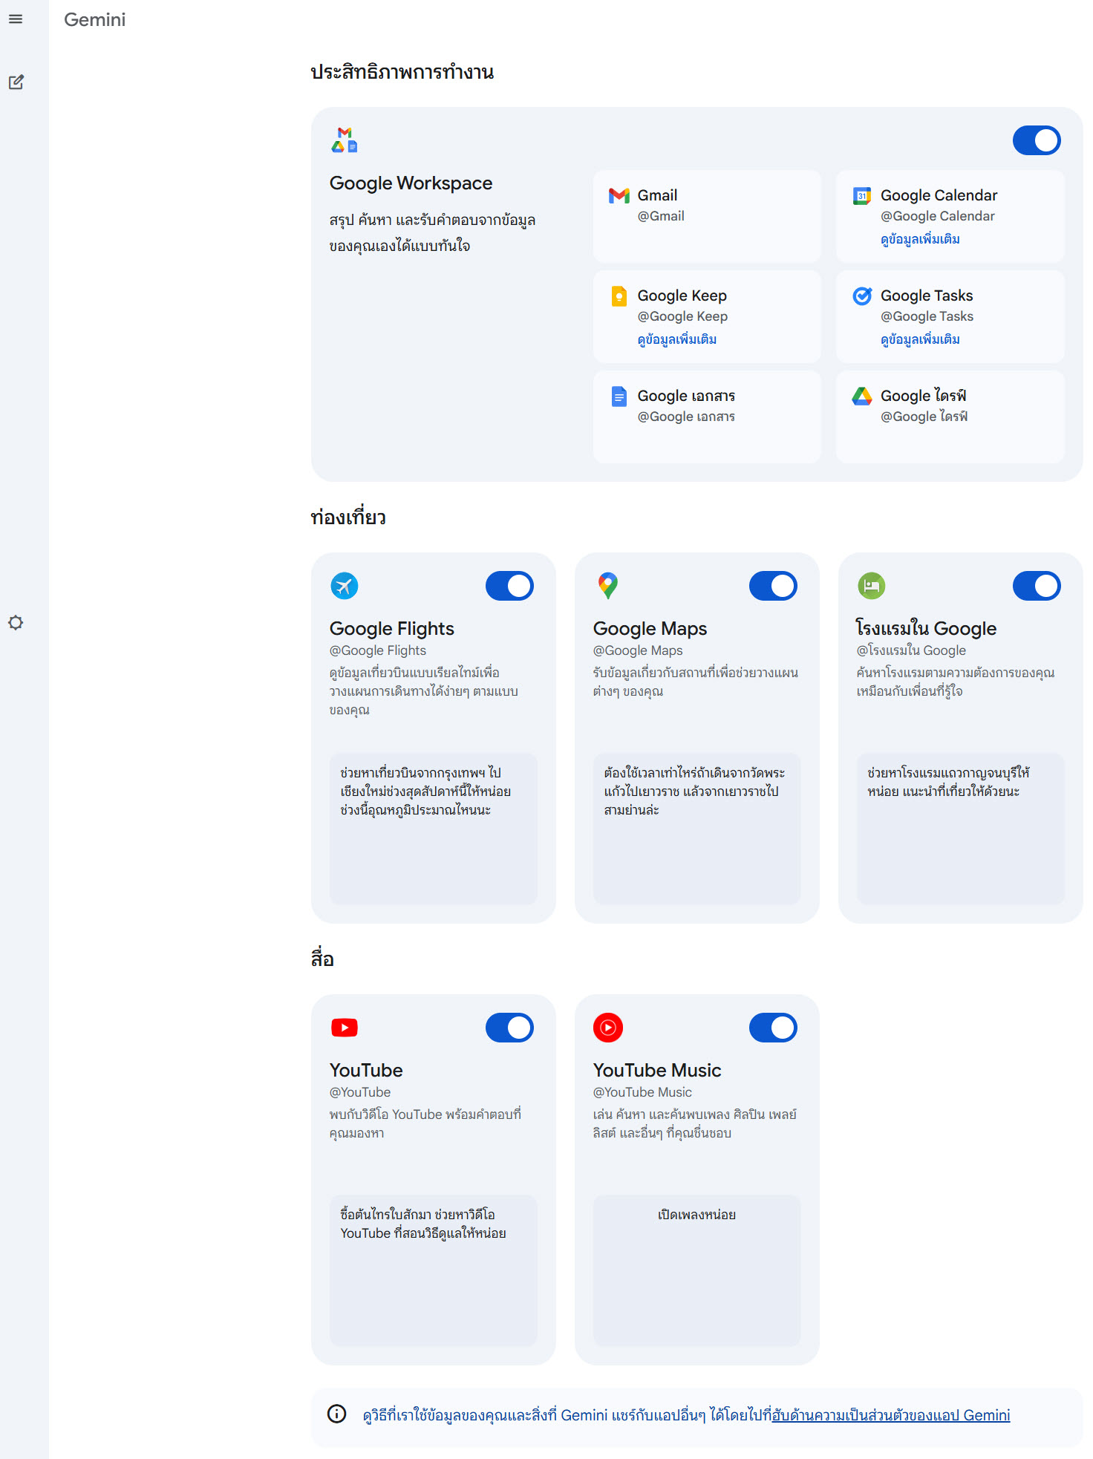Click the สื่อ section heading
The image size is (1093, 1459).
(x=322, y=958)
